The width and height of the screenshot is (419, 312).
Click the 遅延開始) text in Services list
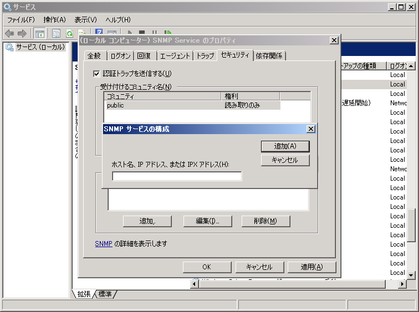pyautogui.click(x=356, y=103)
